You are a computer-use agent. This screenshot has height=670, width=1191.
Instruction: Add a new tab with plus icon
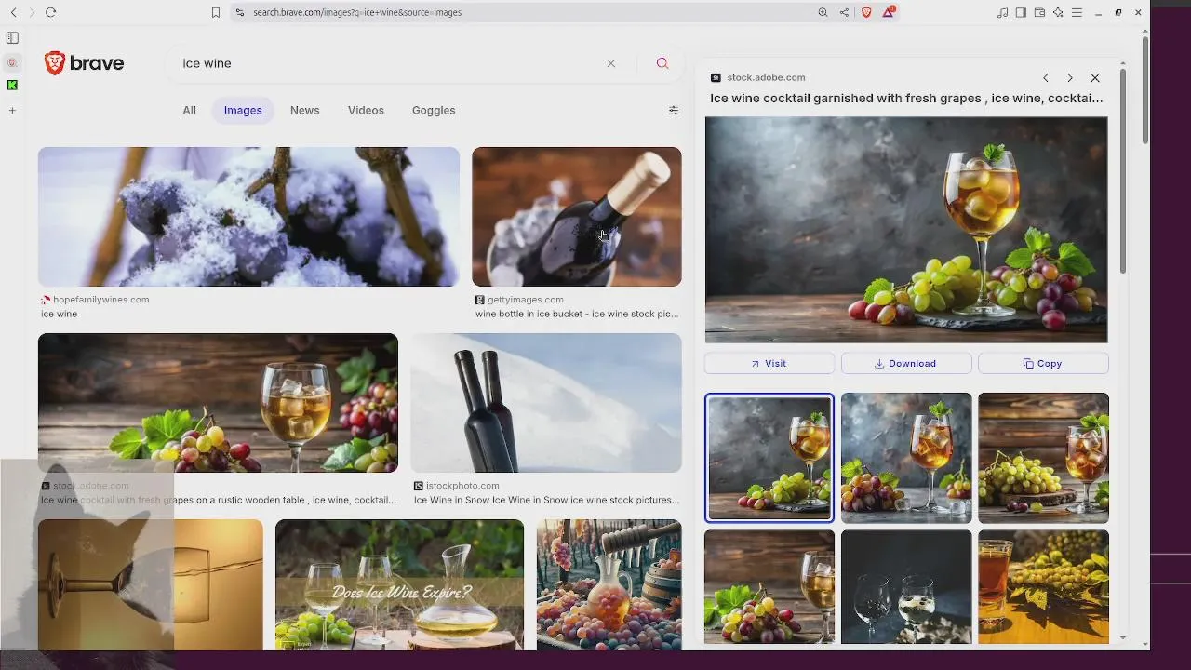click(12, 110)
